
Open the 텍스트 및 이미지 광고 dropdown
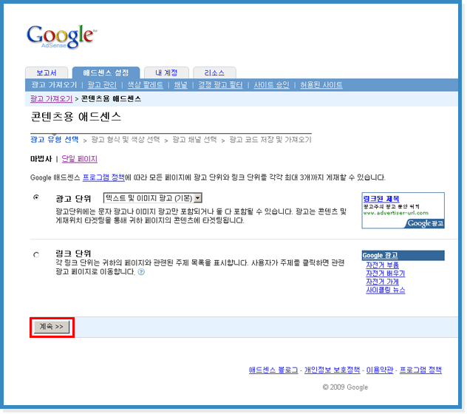point(152,198)
